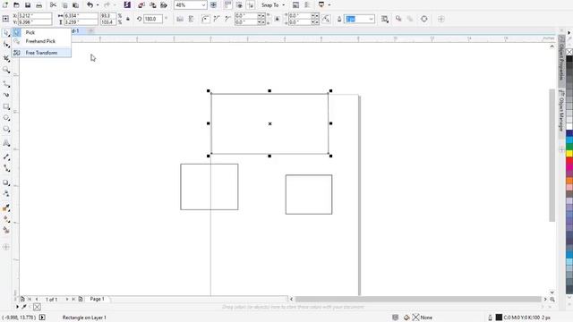The width and height of the screenshot is (573, 322).
Task: Select the Shape tool in toolbox
Action: (x=6, y=45)
